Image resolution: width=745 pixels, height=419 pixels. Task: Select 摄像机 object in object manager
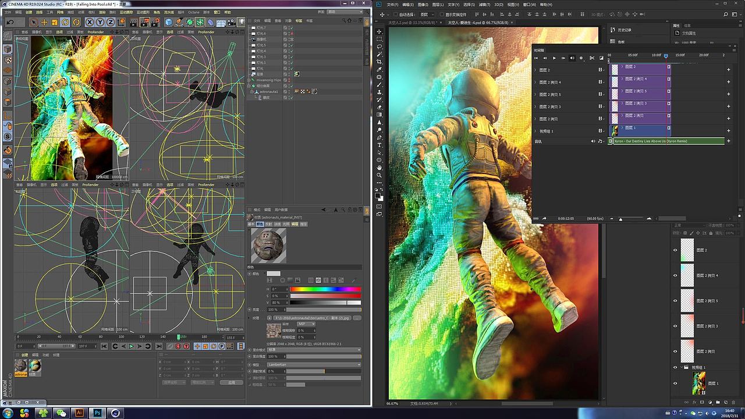click(x=261, y=39)
